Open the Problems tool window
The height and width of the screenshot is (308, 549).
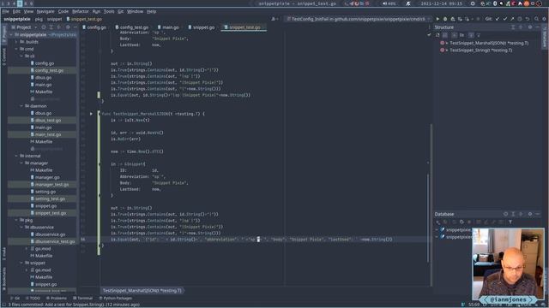point(56,299)
